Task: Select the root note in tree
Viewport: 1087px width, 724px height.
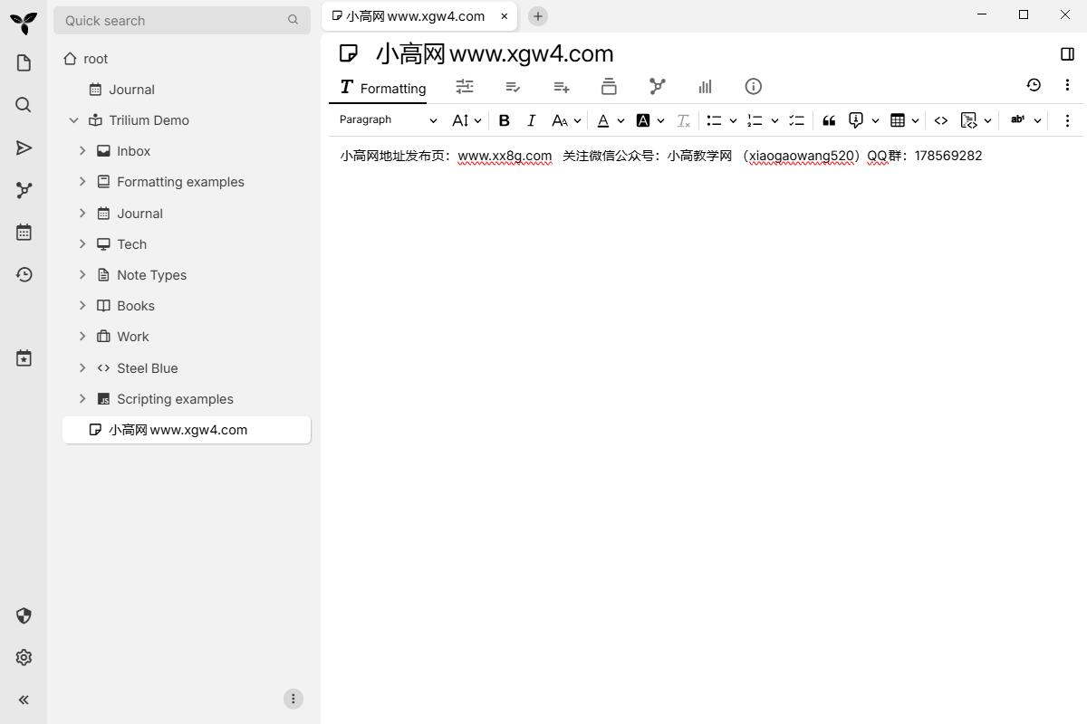Action: pos(95,59)
